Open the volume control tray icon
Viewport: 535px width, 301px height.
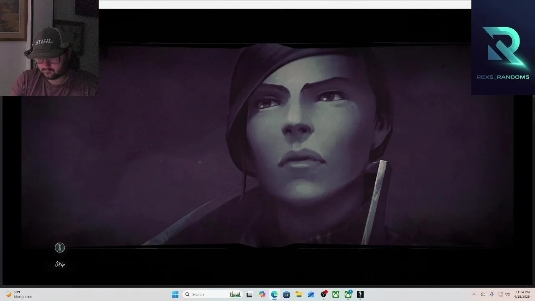[507, 294]
